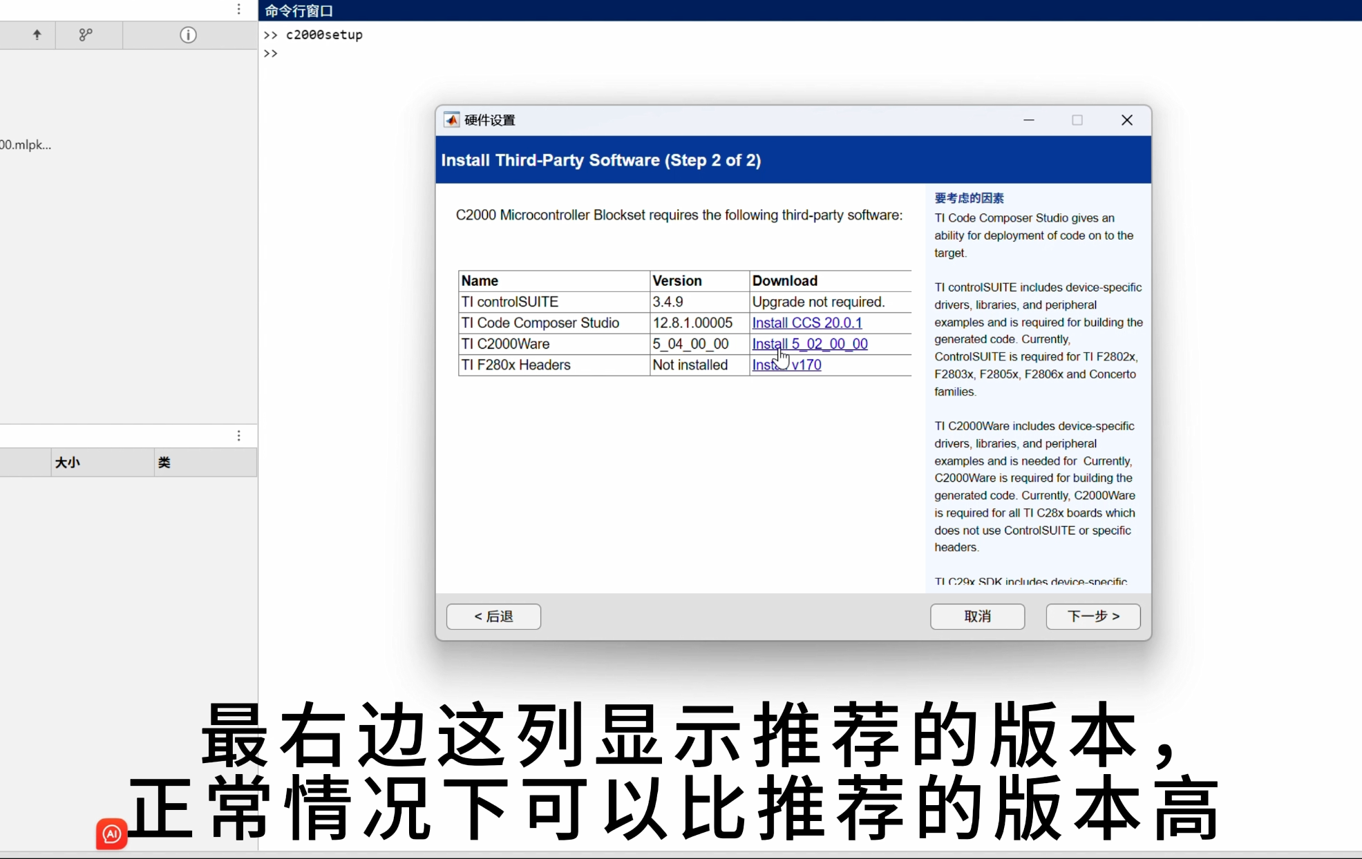Click the MATLAB logo in dialog title

coord(451,120)
